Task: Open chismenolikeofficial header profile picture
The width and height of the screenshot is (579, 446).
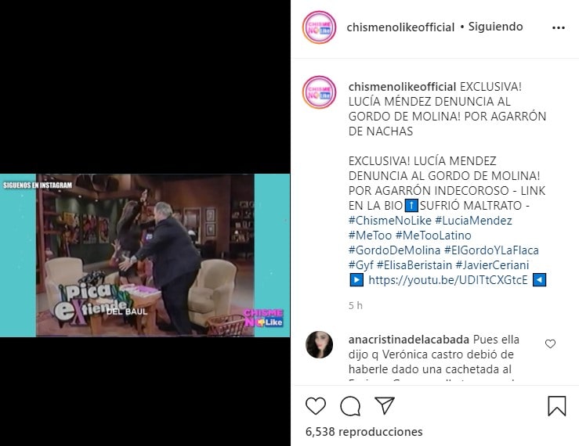Action: click(x=320, y=27)
